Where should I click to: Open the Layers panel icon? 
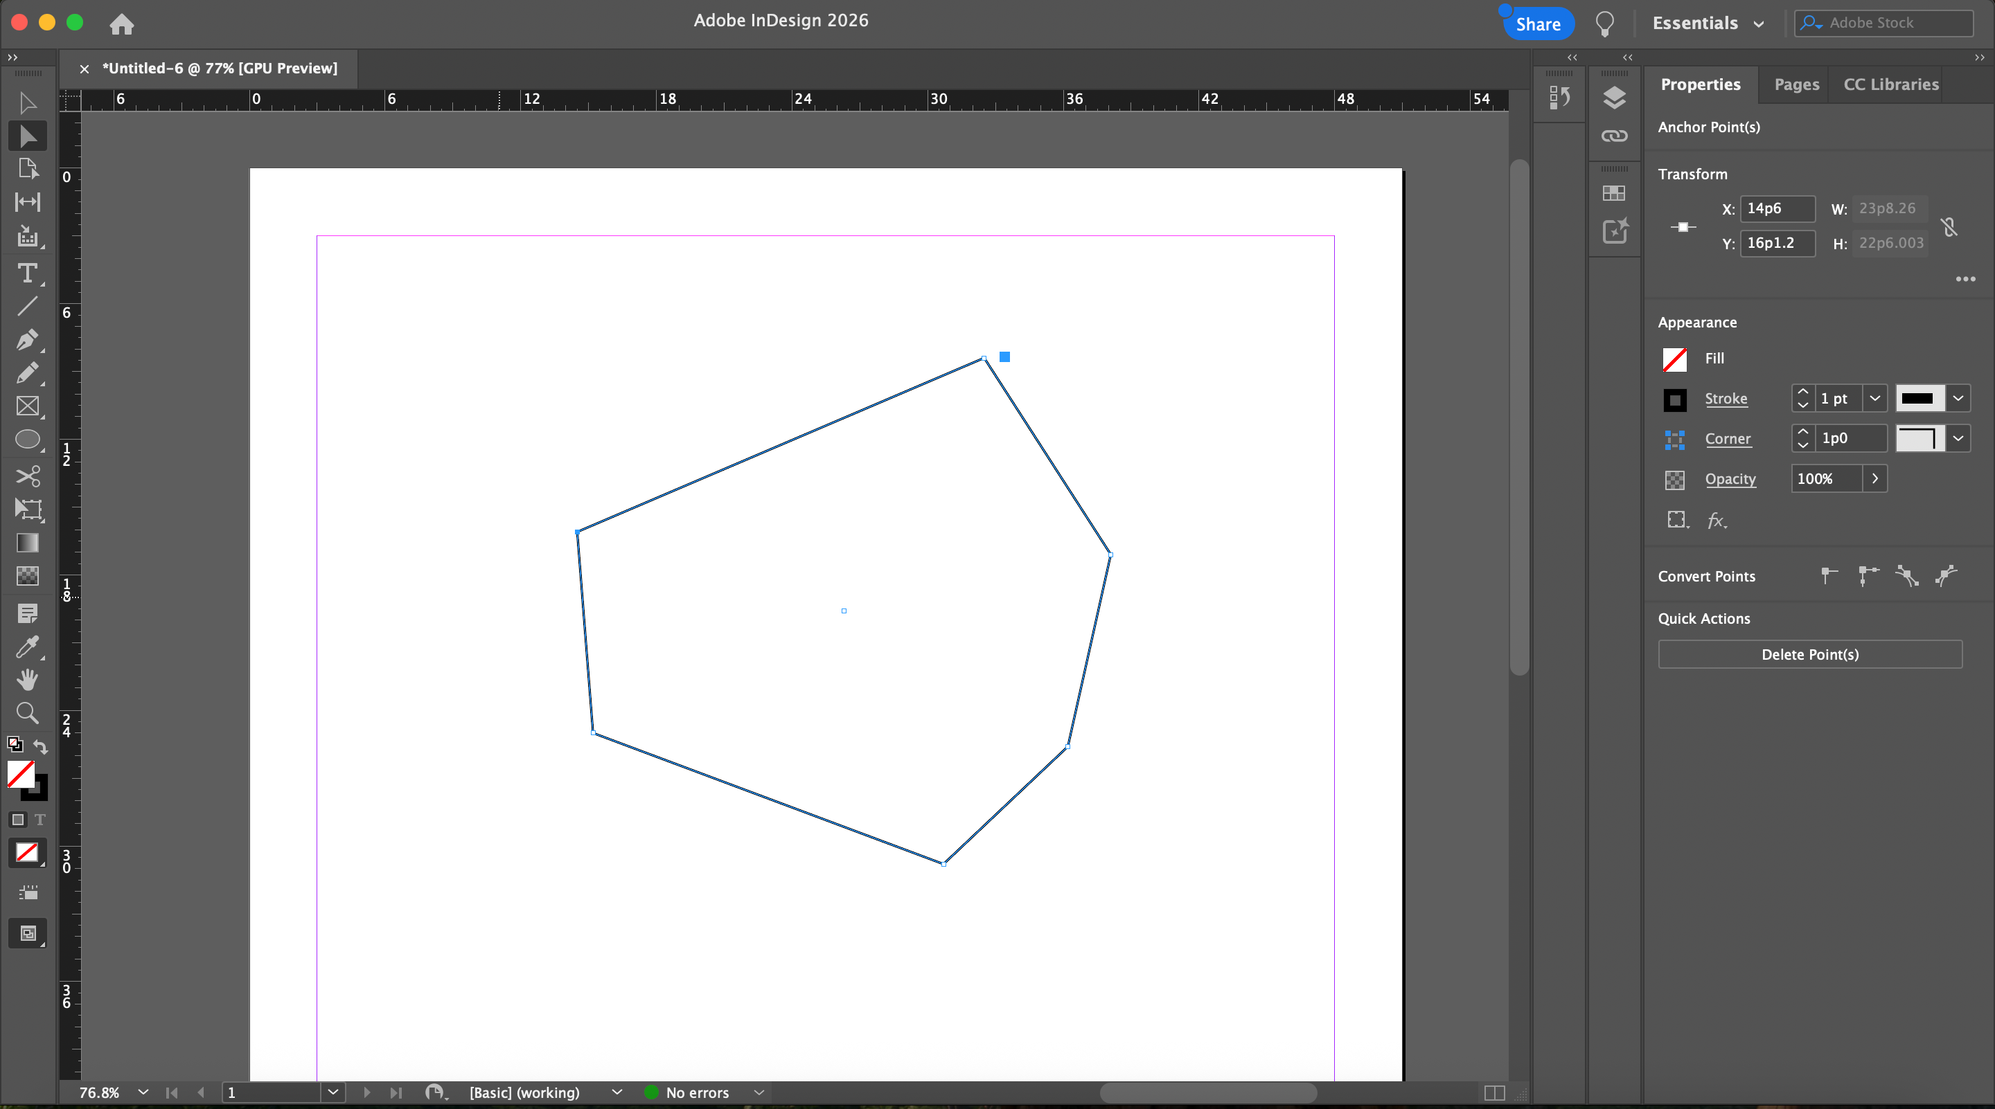tap(1614, 98)
